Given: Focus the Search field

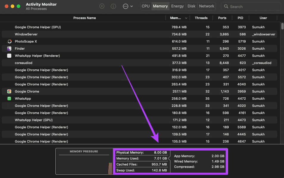Looking at the screenshot, I should pos(251,7).
